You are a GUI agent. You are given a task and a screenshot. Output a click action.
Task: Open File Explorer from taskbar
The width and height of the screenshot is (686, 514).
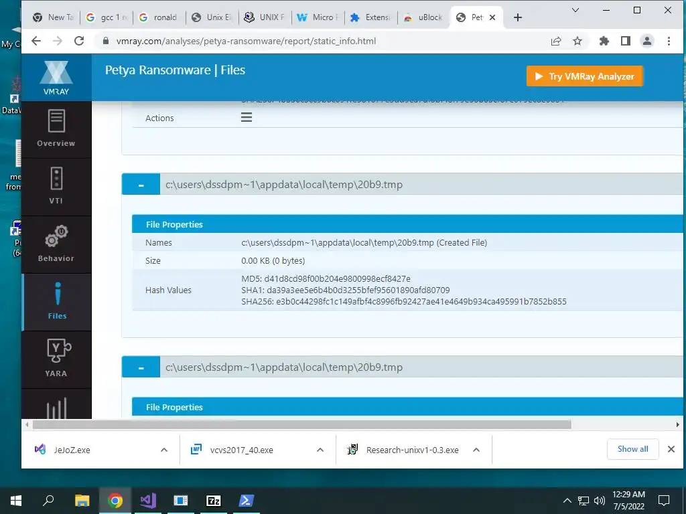point(82,501)
